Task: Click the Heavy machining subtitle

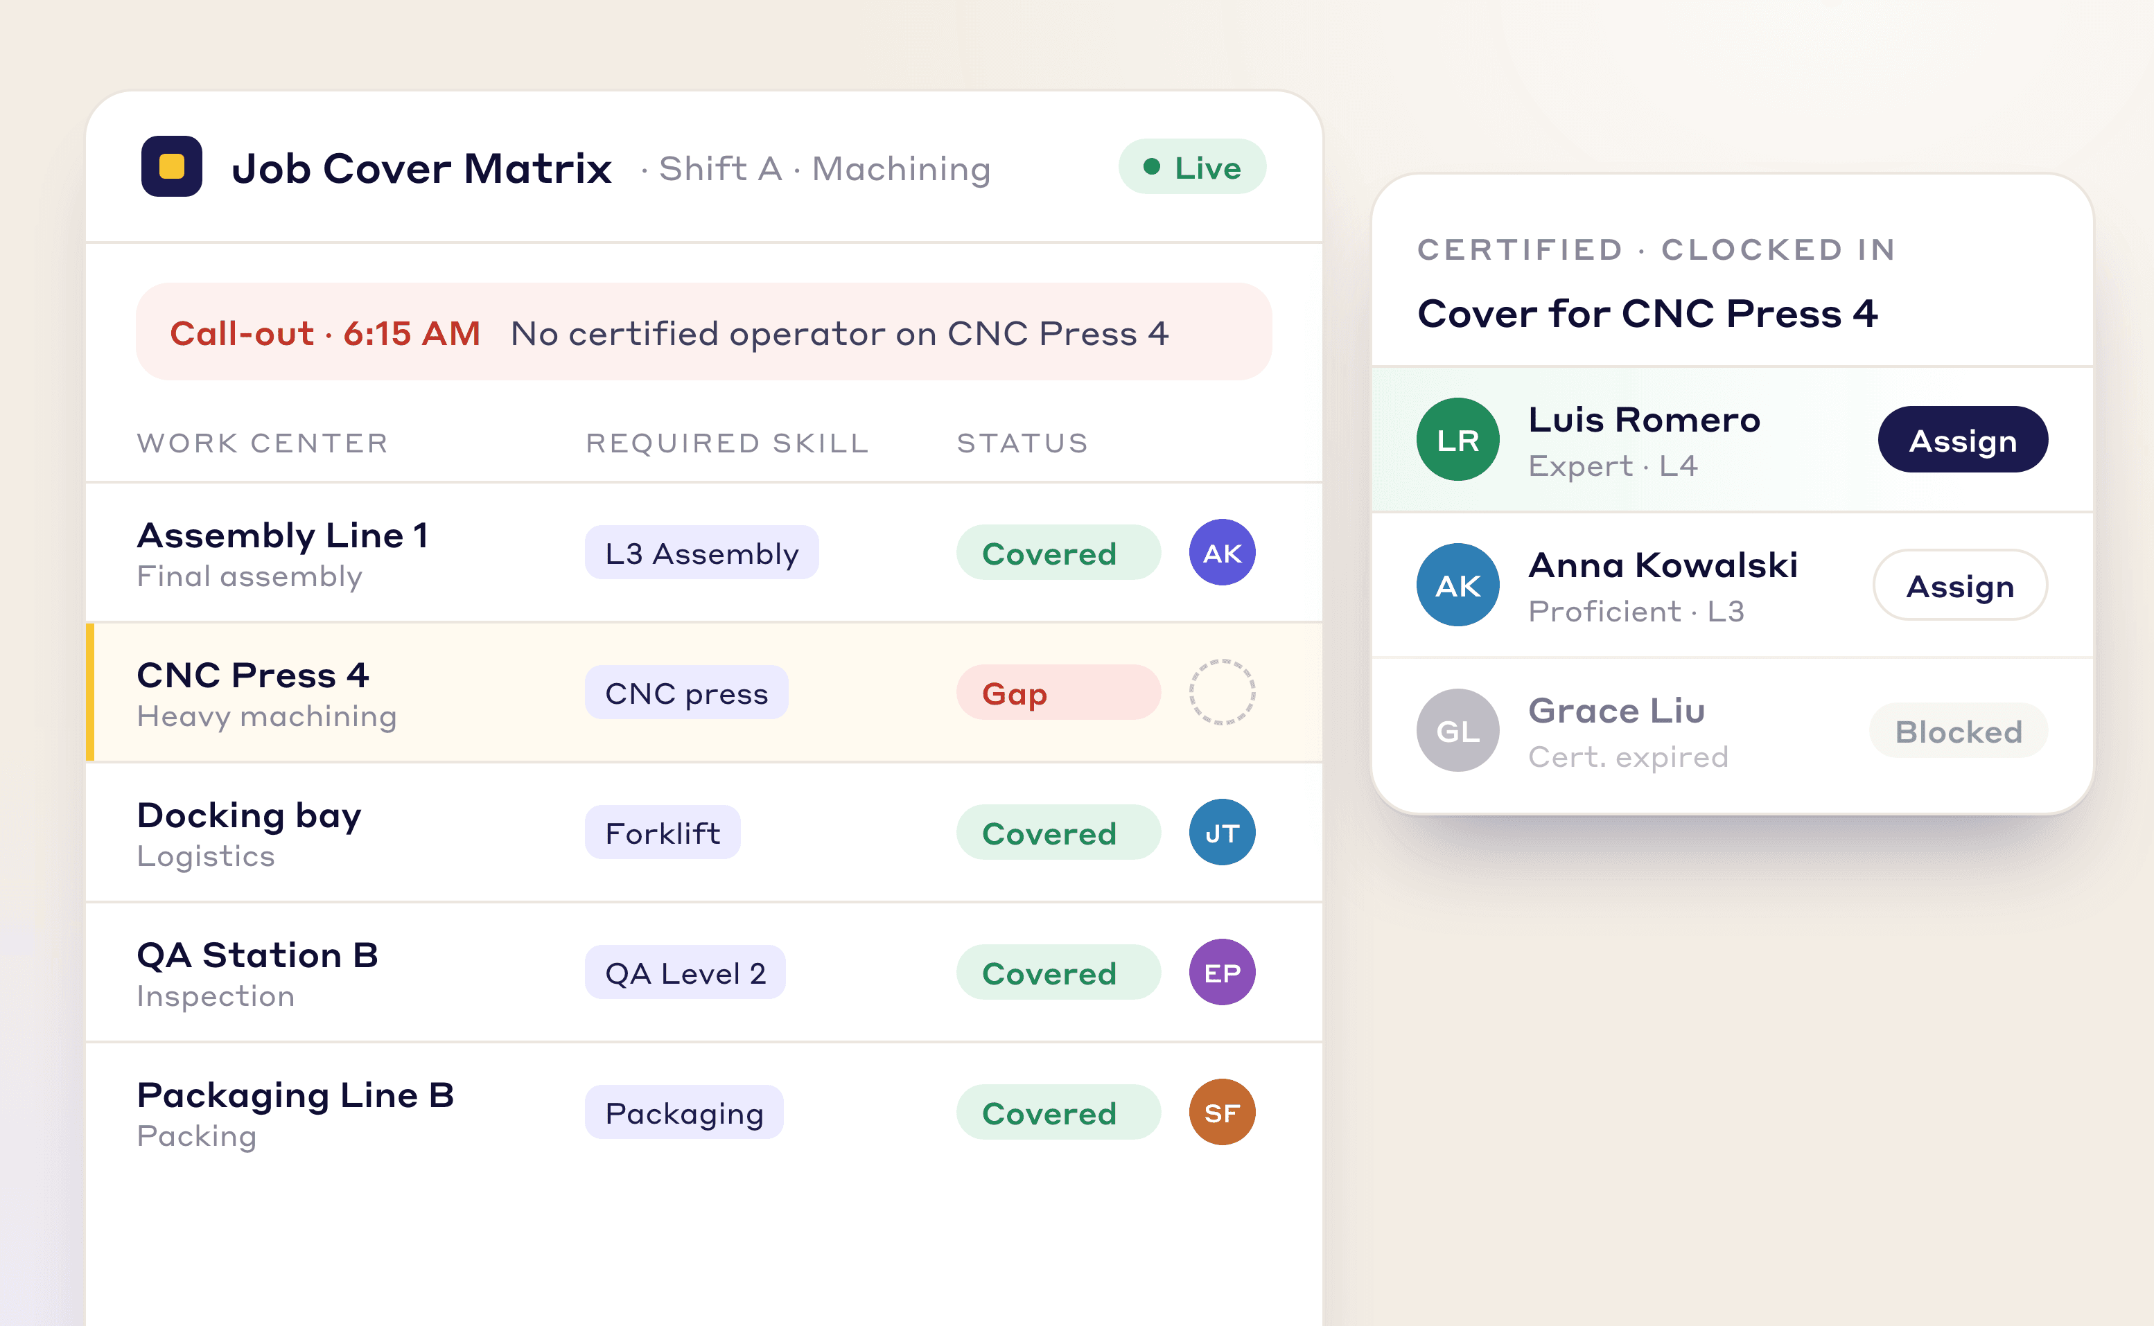Action: [x=267, y=716]
